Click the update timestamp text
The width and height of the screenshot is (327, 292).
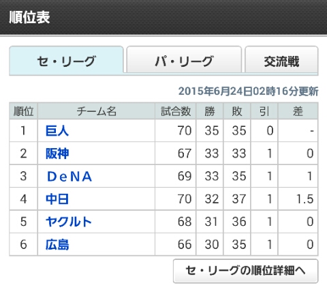point(248,91)
